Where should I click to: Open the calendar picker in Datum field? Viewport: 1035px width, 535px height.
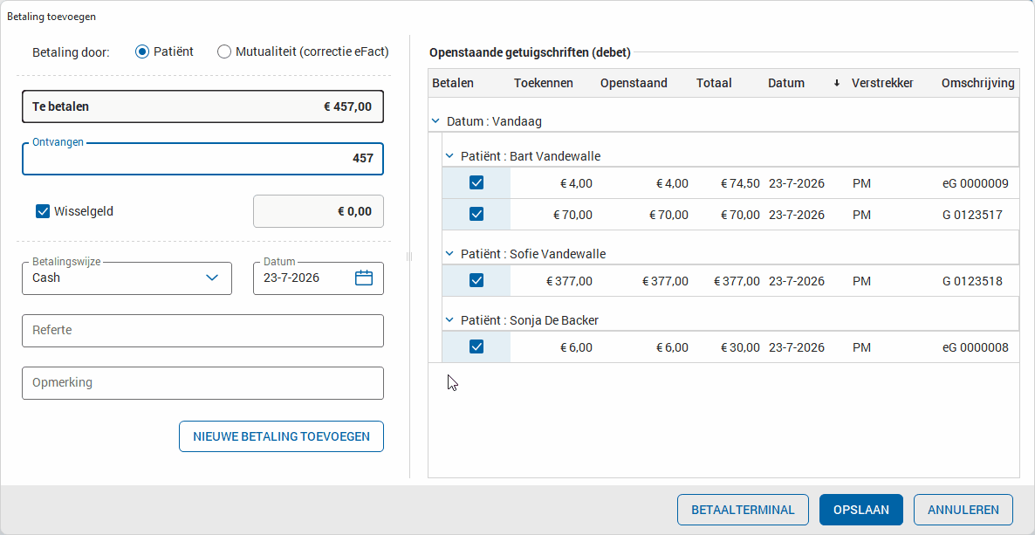point(364,278)
